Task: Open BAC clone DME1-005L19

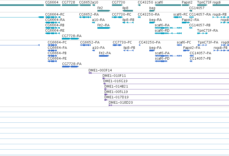Action: [x=116, y=92]
